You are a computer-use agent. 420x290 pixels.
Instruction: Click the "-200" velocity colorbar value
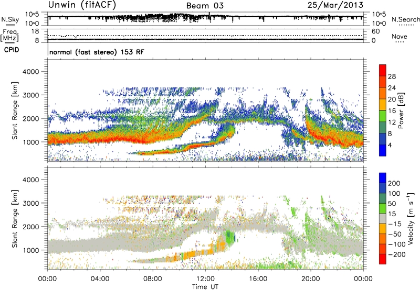[396, 254]
